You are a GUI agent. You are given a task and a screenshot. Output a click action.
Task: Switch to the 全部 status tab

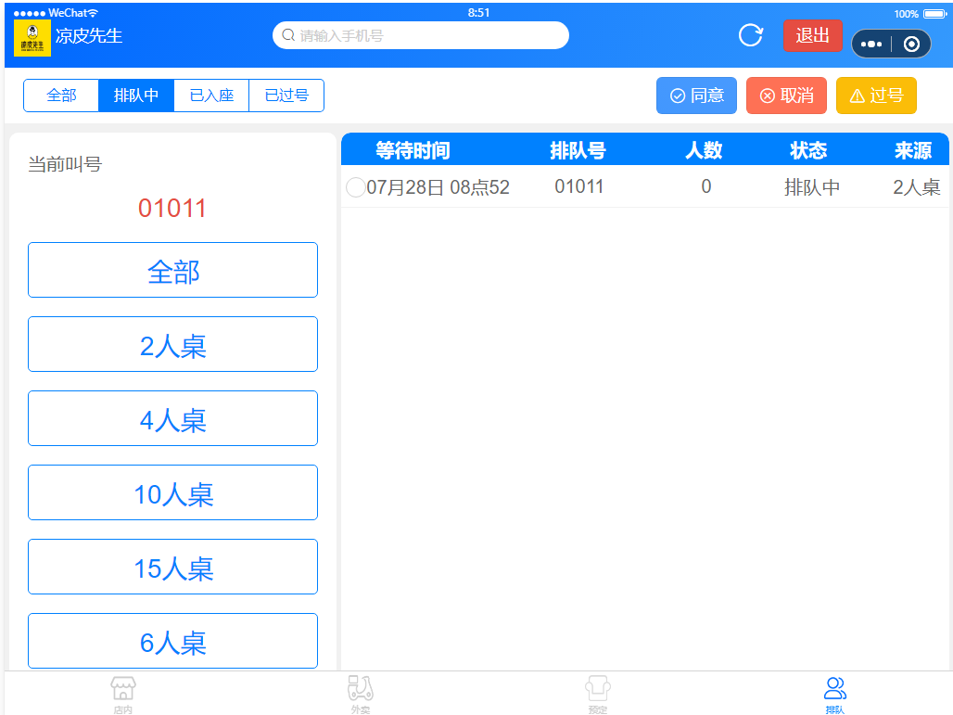pyautogui.click(x=61, y=96)
